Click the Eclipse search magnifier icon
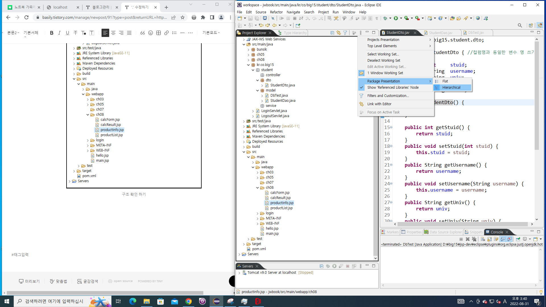Image resolution: width=546 pixels, height=307 pixels. click(520, 25)
